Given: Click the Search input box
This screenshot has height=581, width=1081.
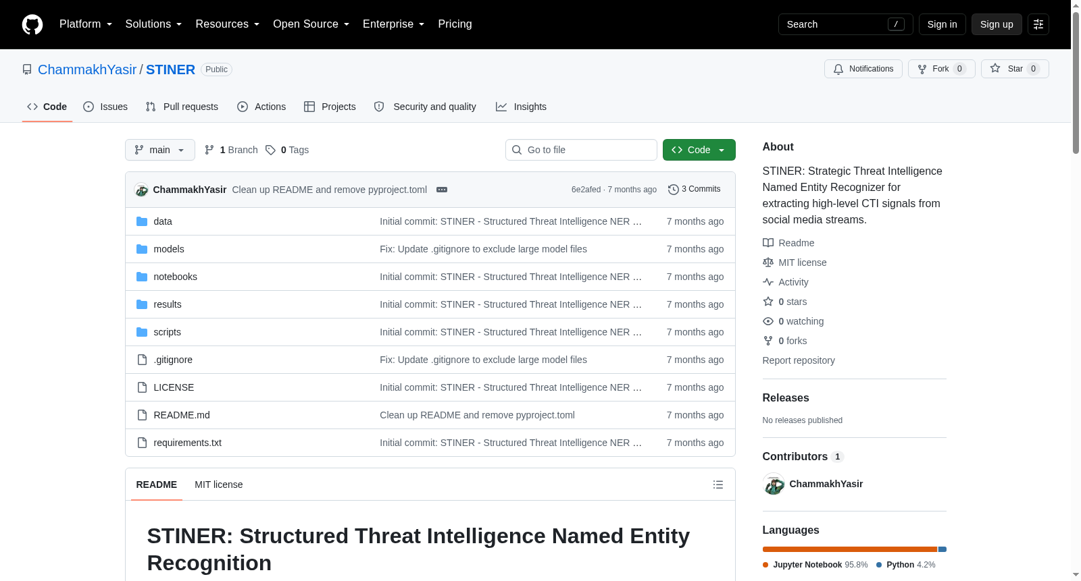Looking at the screenshot, I should 846,24.
